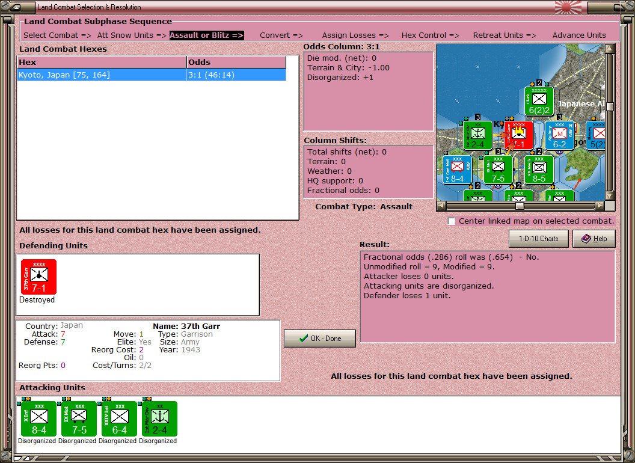Click the map scroll up arrow
This screenshot has height=463, width=635.
tap(610, 49)
